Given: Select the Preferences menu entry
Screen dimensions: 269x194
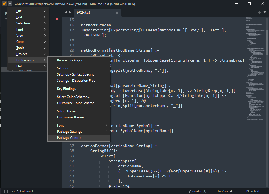Looking at the screenshot, I should pyautogui.click(x=28, y=60).
